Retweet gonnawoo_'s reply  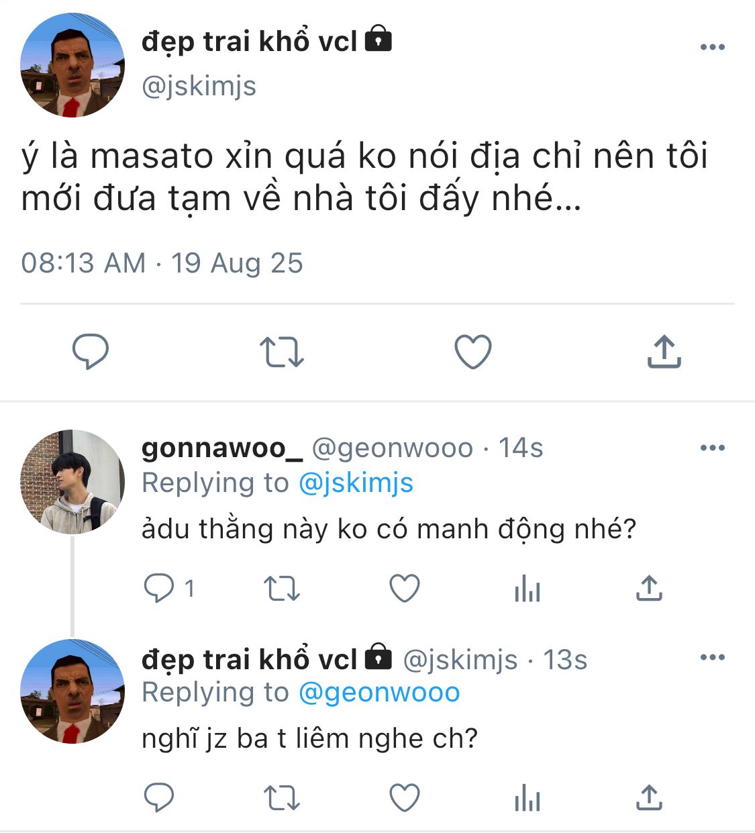pyautogui.click(x=282, y=589)
